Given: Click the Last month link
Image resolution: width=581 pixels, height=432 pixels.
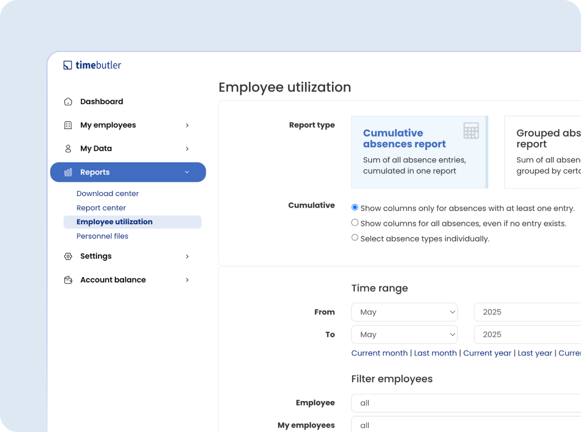Looking at the screenshot, I should click(x=435, y=353).
